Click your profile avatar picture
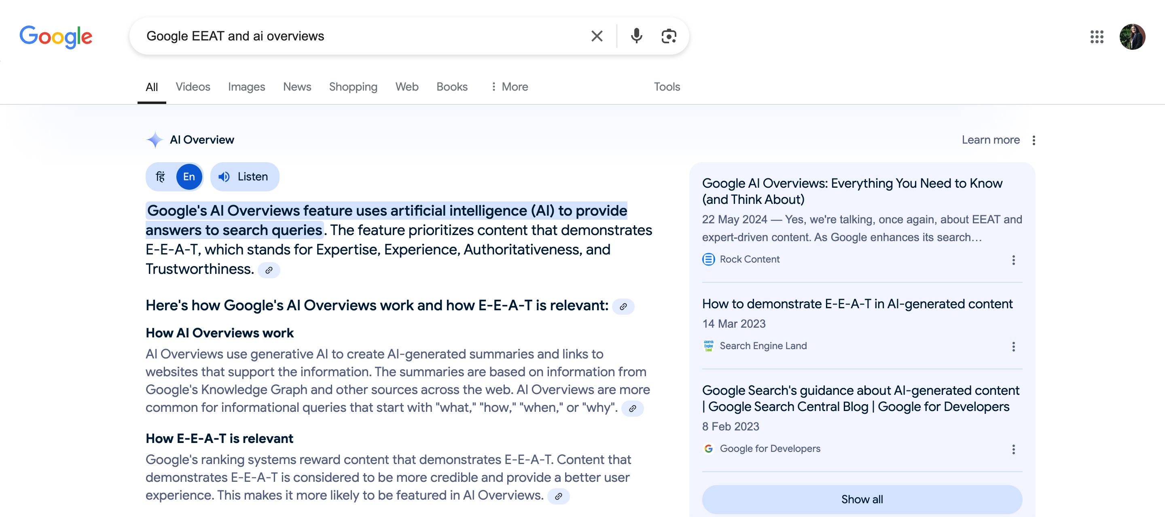 pyautogui.click(x=1133, y=37)
